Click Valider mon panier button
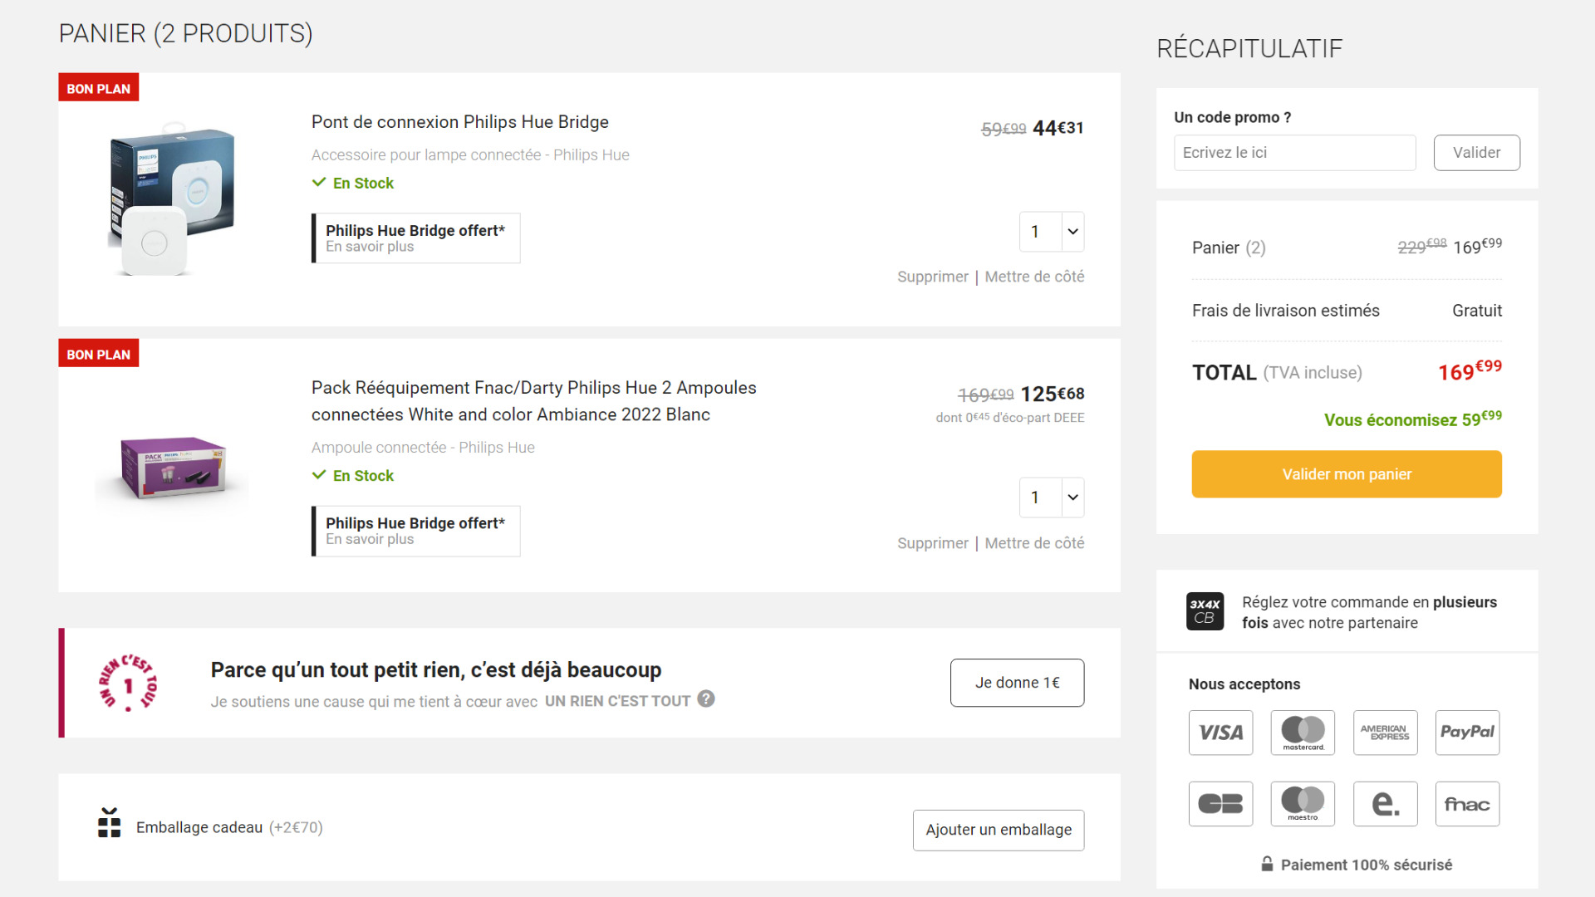 coord(1347,474)
